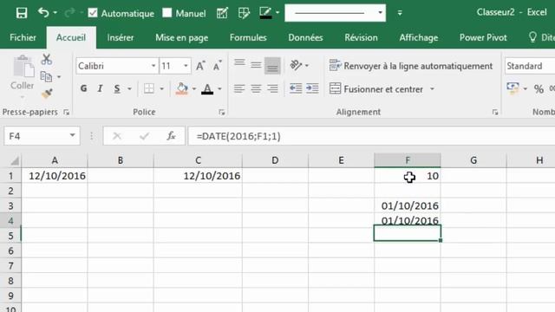Click the Cut scissors icon
555x312 pixels.
46,60
